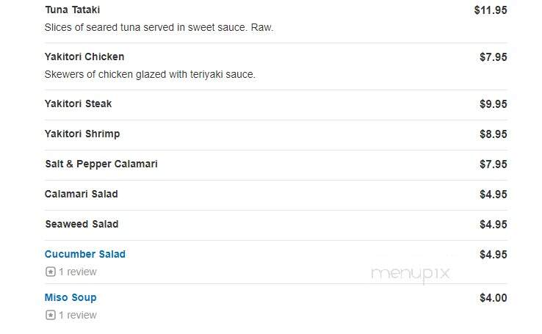The width and height of the screenshot is (542, 334).
Task: Open the Miso Soup link
Action: pyautogui.click(x=71, y=298)
